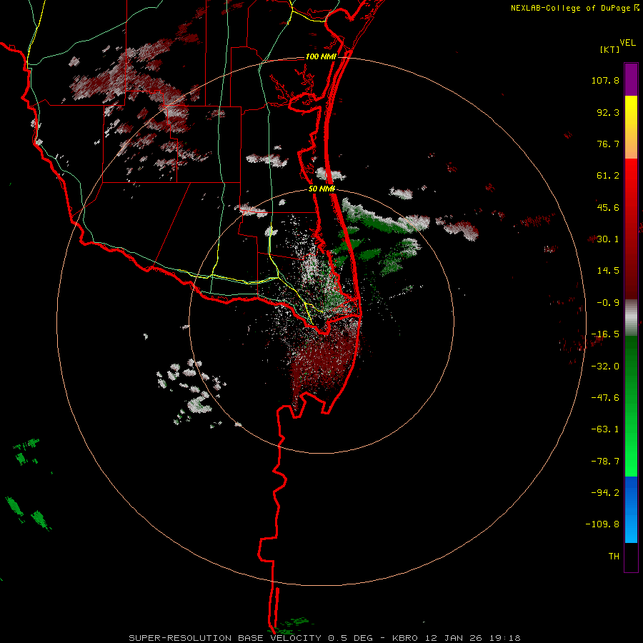Click the -0.9 velocity scale value

(x=608, y=303)
